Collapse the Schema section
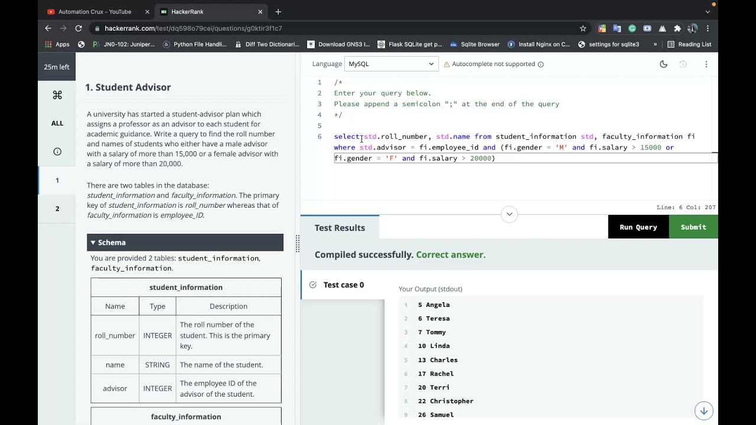This screenshot has height=425, width=756. tap(93, 243)
